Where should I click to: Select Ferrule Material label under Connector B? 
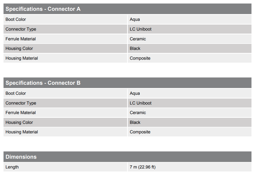pos(21,113)
